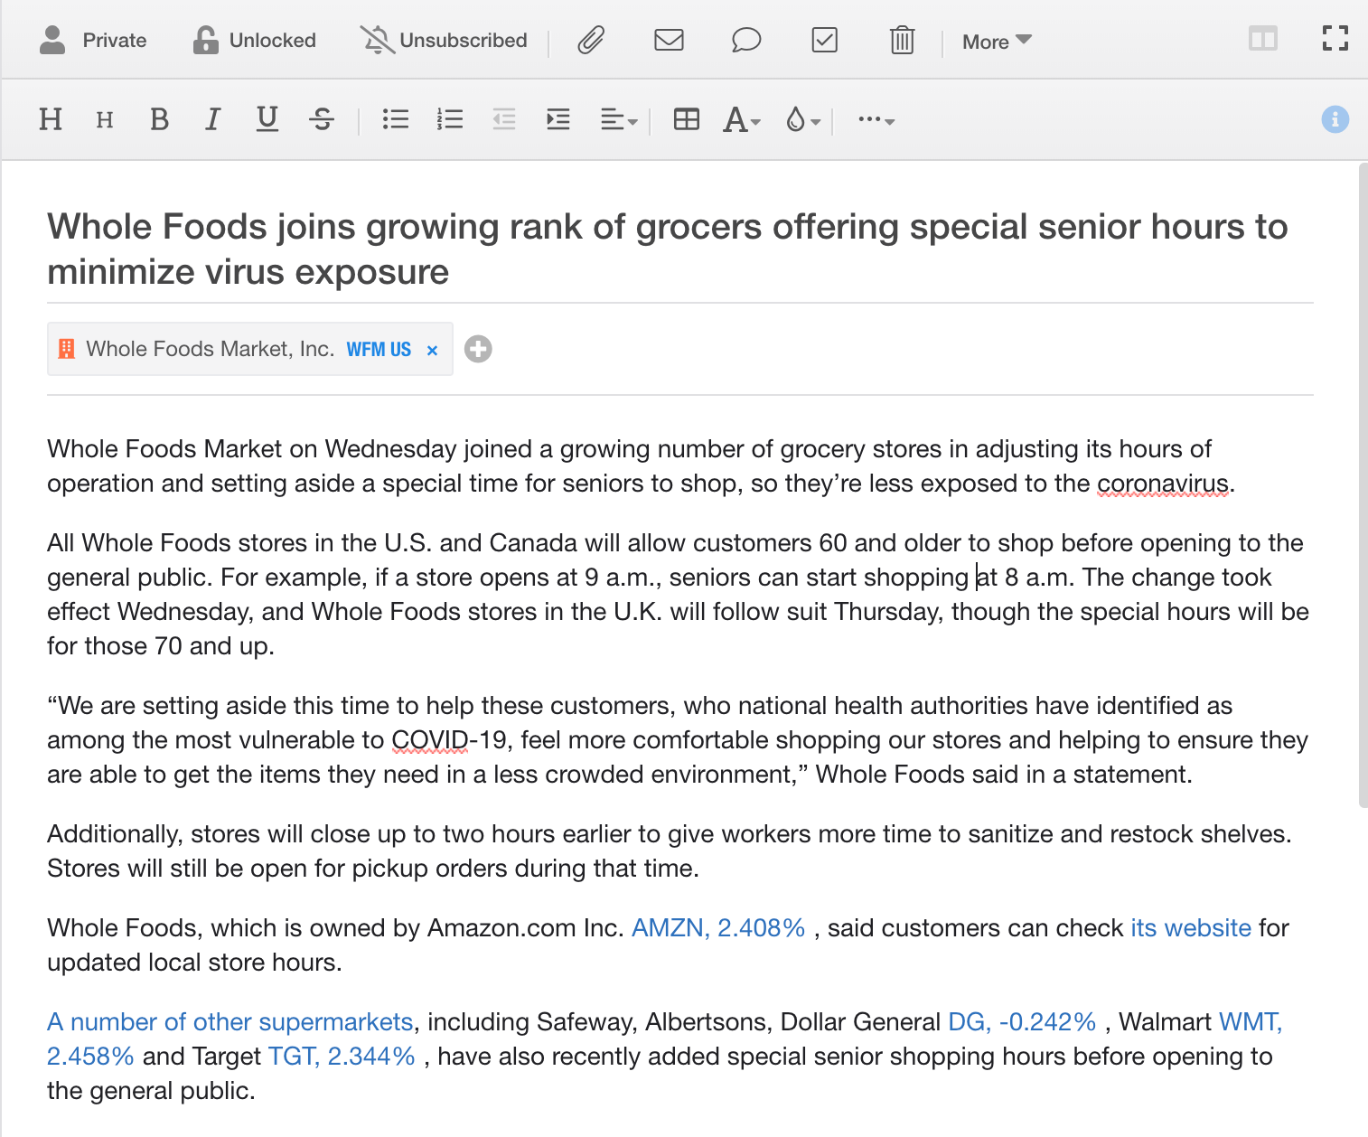
Task: Expand more formatting options ellipsis
Action: [x=876, y=119]
